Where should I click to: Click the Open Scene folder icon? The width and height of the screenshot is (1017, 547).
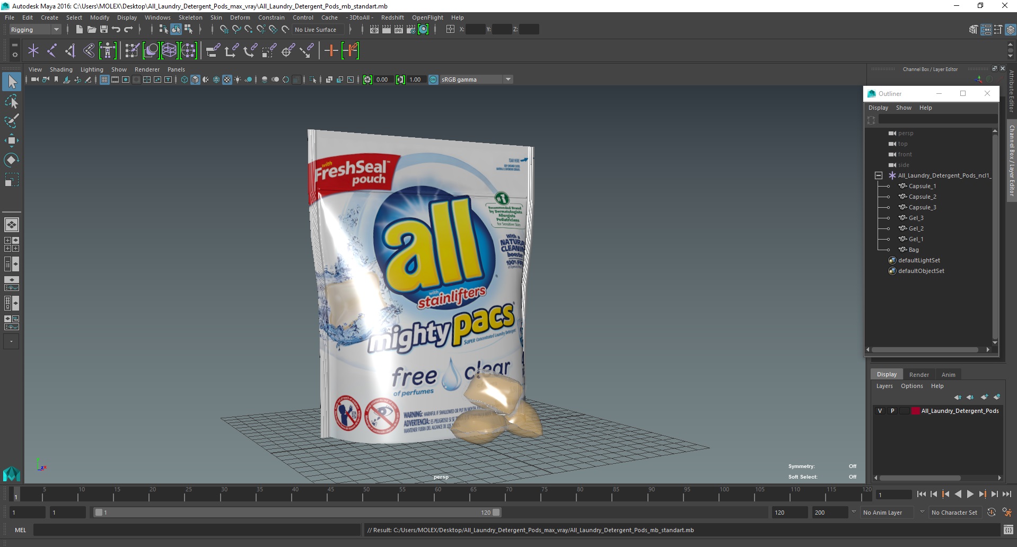tap(91, 30)
